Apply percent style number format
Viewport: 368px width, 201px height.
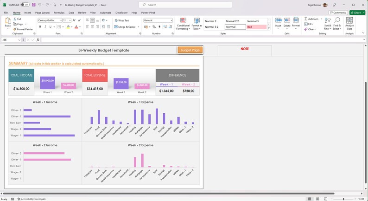(x=154, y=27)
